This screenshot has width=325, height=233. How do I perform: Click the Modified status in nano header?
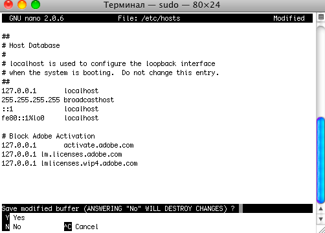click(289, 18)
